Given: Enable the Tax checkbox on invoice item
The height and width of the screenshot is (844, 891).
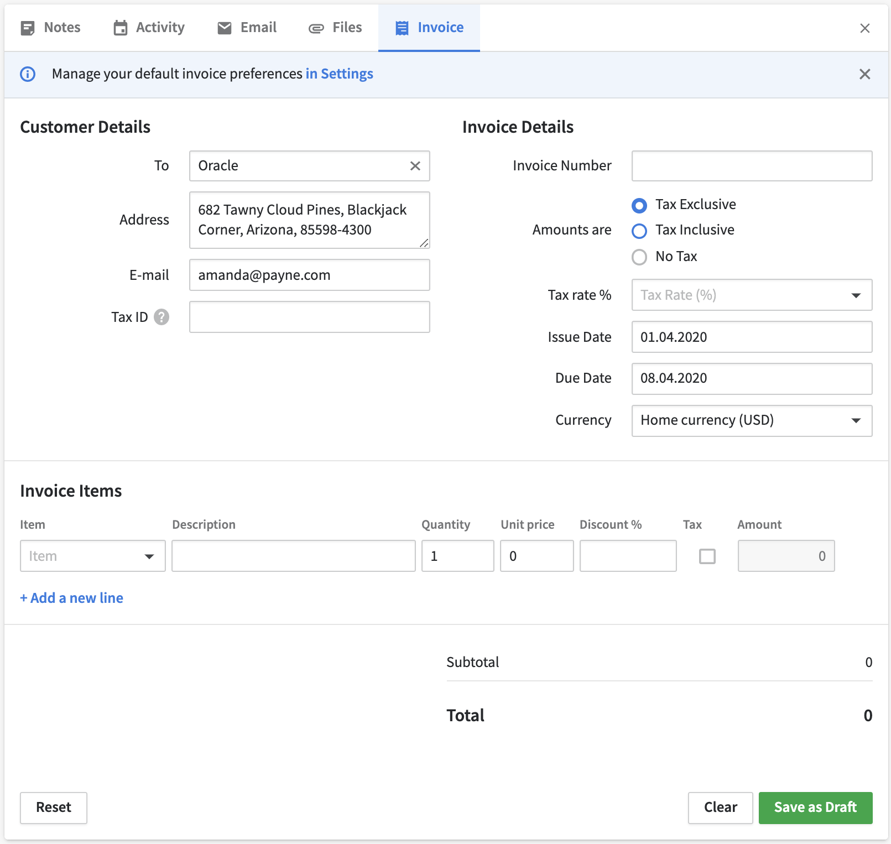Looking at the screenshot, I should tap(707, 556).
